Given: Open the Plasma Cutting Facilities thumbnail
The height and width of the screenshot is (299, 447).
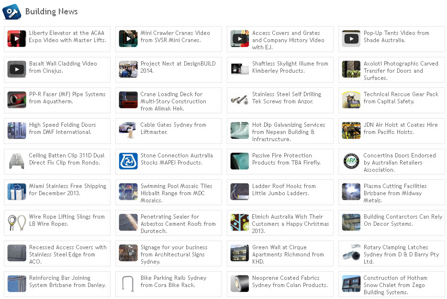Looking at the screenshot, I should (x=351, y=191).
